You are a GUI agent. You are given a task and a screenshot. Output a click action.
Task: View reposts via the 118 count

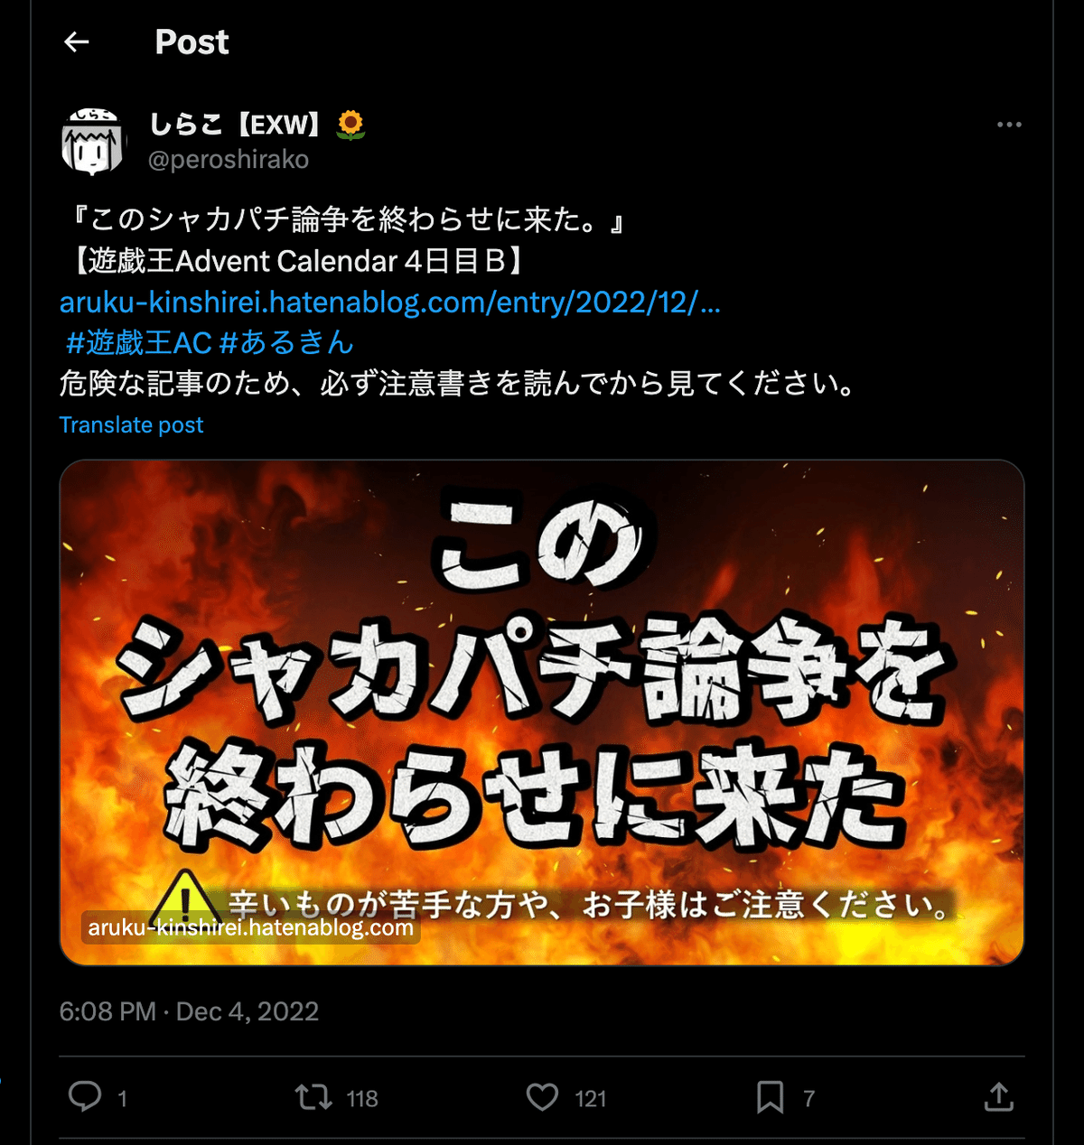362,1099
